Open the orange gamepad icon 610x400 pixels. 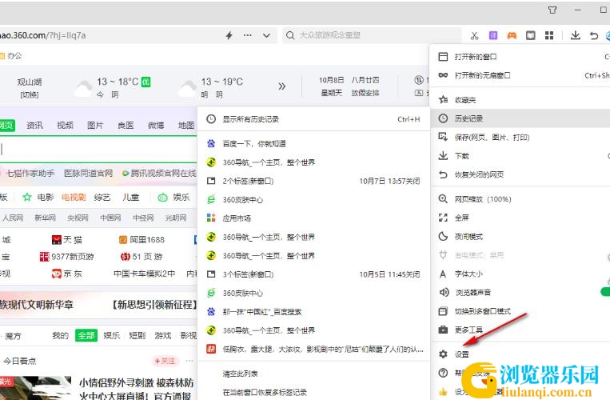pyautogui.click(x=512, y=36)
